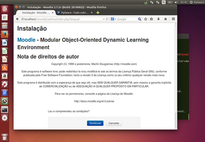
Task: Launch LibreOffice Writer from the dock
Action: (5, 42)
